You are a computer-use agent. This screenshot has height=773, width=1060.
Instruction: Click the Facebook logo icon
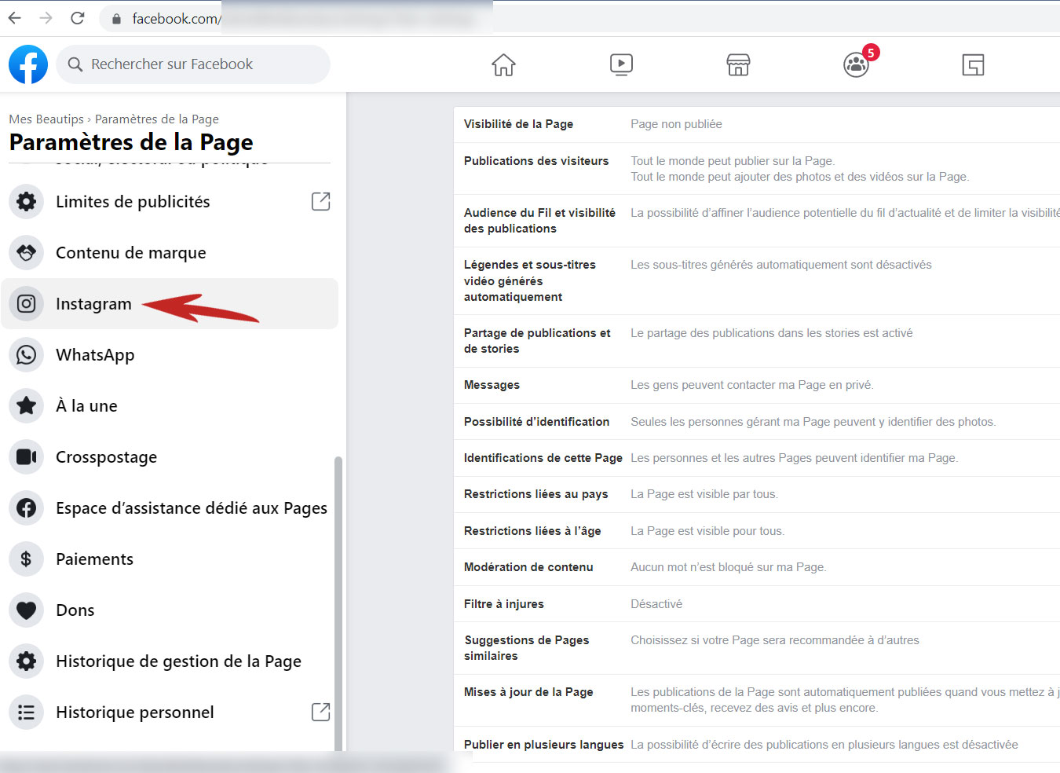pos(28,64)
